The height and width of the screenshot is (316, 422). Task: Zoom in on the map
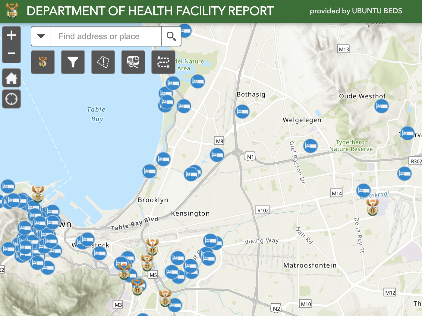11,35
